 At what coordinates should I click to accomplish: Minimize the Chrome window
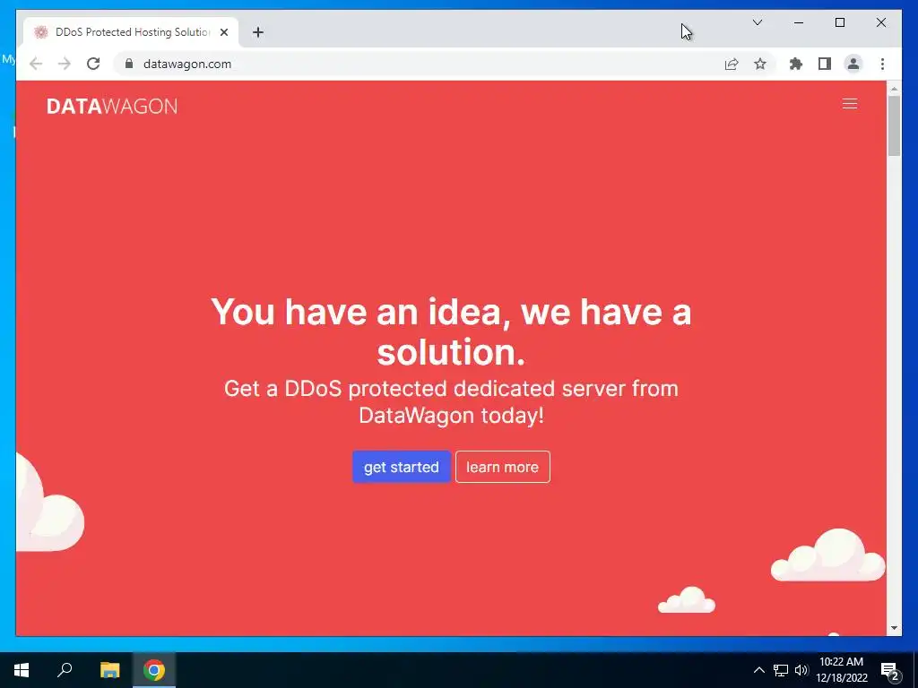pos(799,22)
